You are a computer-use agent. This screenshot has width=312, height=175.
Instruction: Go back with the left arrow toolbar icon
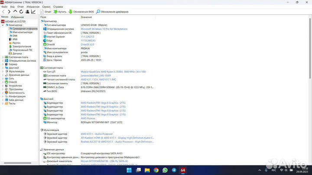3,12
